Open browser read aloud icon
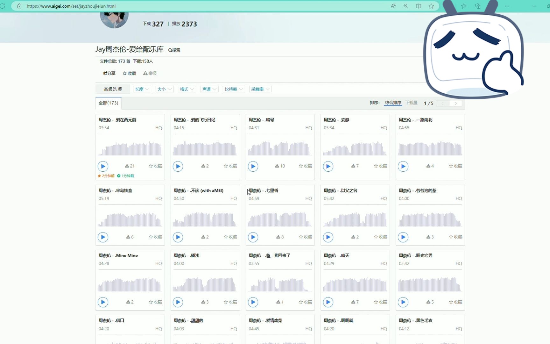 pos(393,6)
